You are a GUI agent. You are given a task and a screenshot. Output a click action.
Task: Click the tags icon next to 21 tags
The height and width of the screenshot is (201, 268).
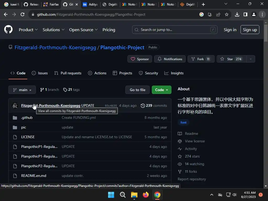point(65,90)
